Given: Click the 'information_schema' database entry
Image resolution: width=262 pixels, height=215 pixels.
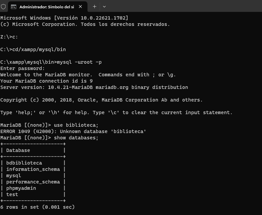Looking at the screenshot, I should [33, 169].
